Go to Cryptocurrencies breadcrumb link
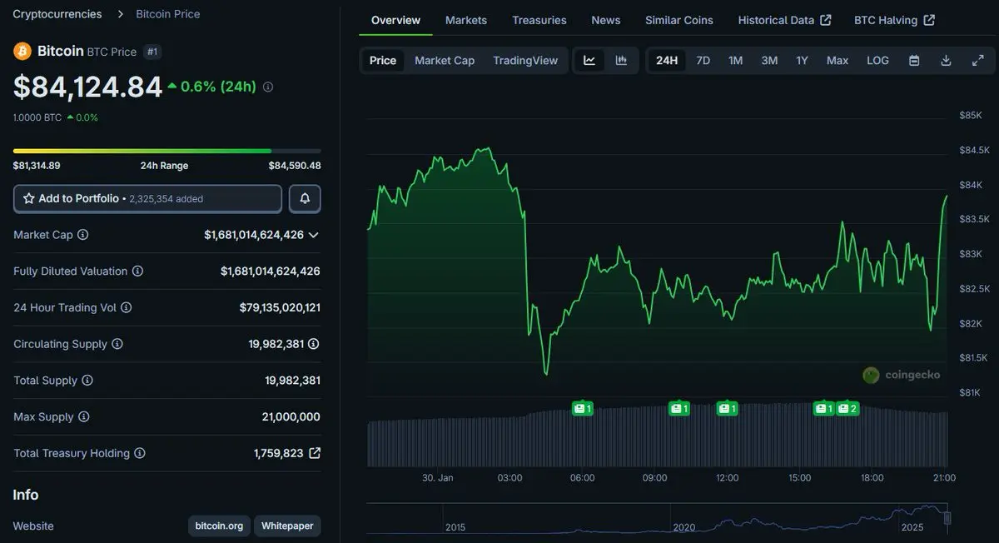This screenshot has height=543, width=999. click(57, 14)
